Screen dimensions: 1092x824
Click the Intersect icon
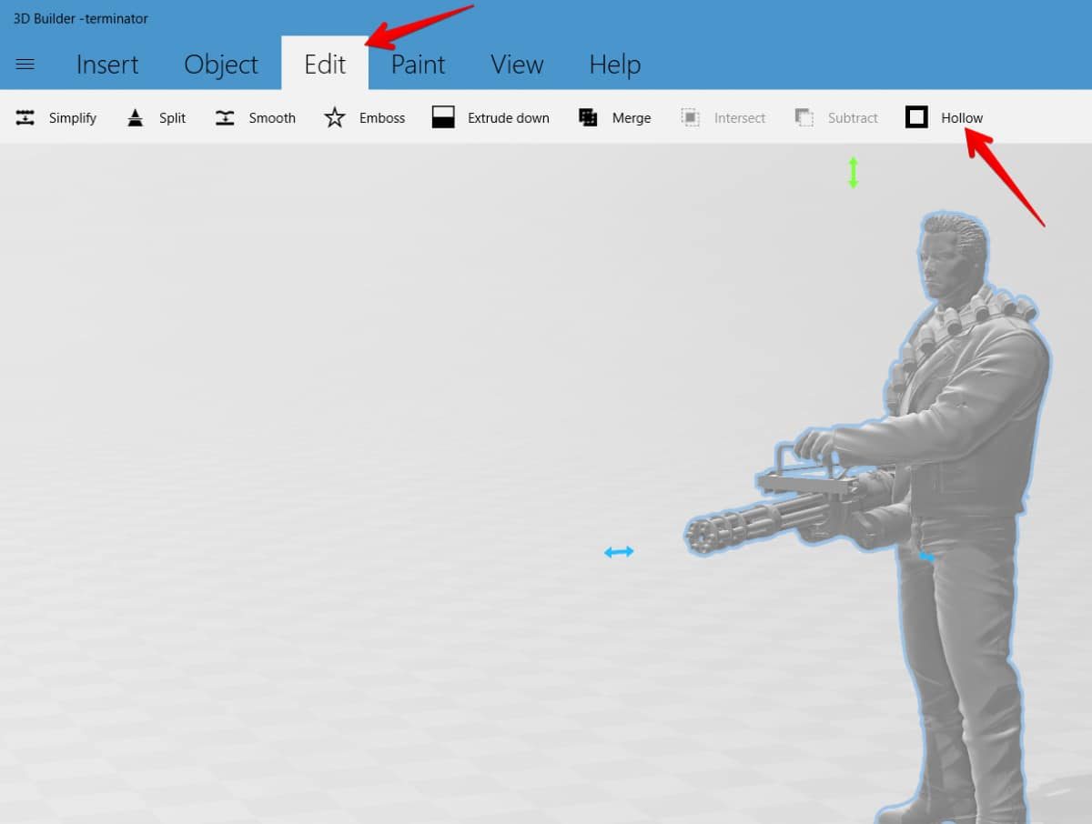[x=691, y=117]
